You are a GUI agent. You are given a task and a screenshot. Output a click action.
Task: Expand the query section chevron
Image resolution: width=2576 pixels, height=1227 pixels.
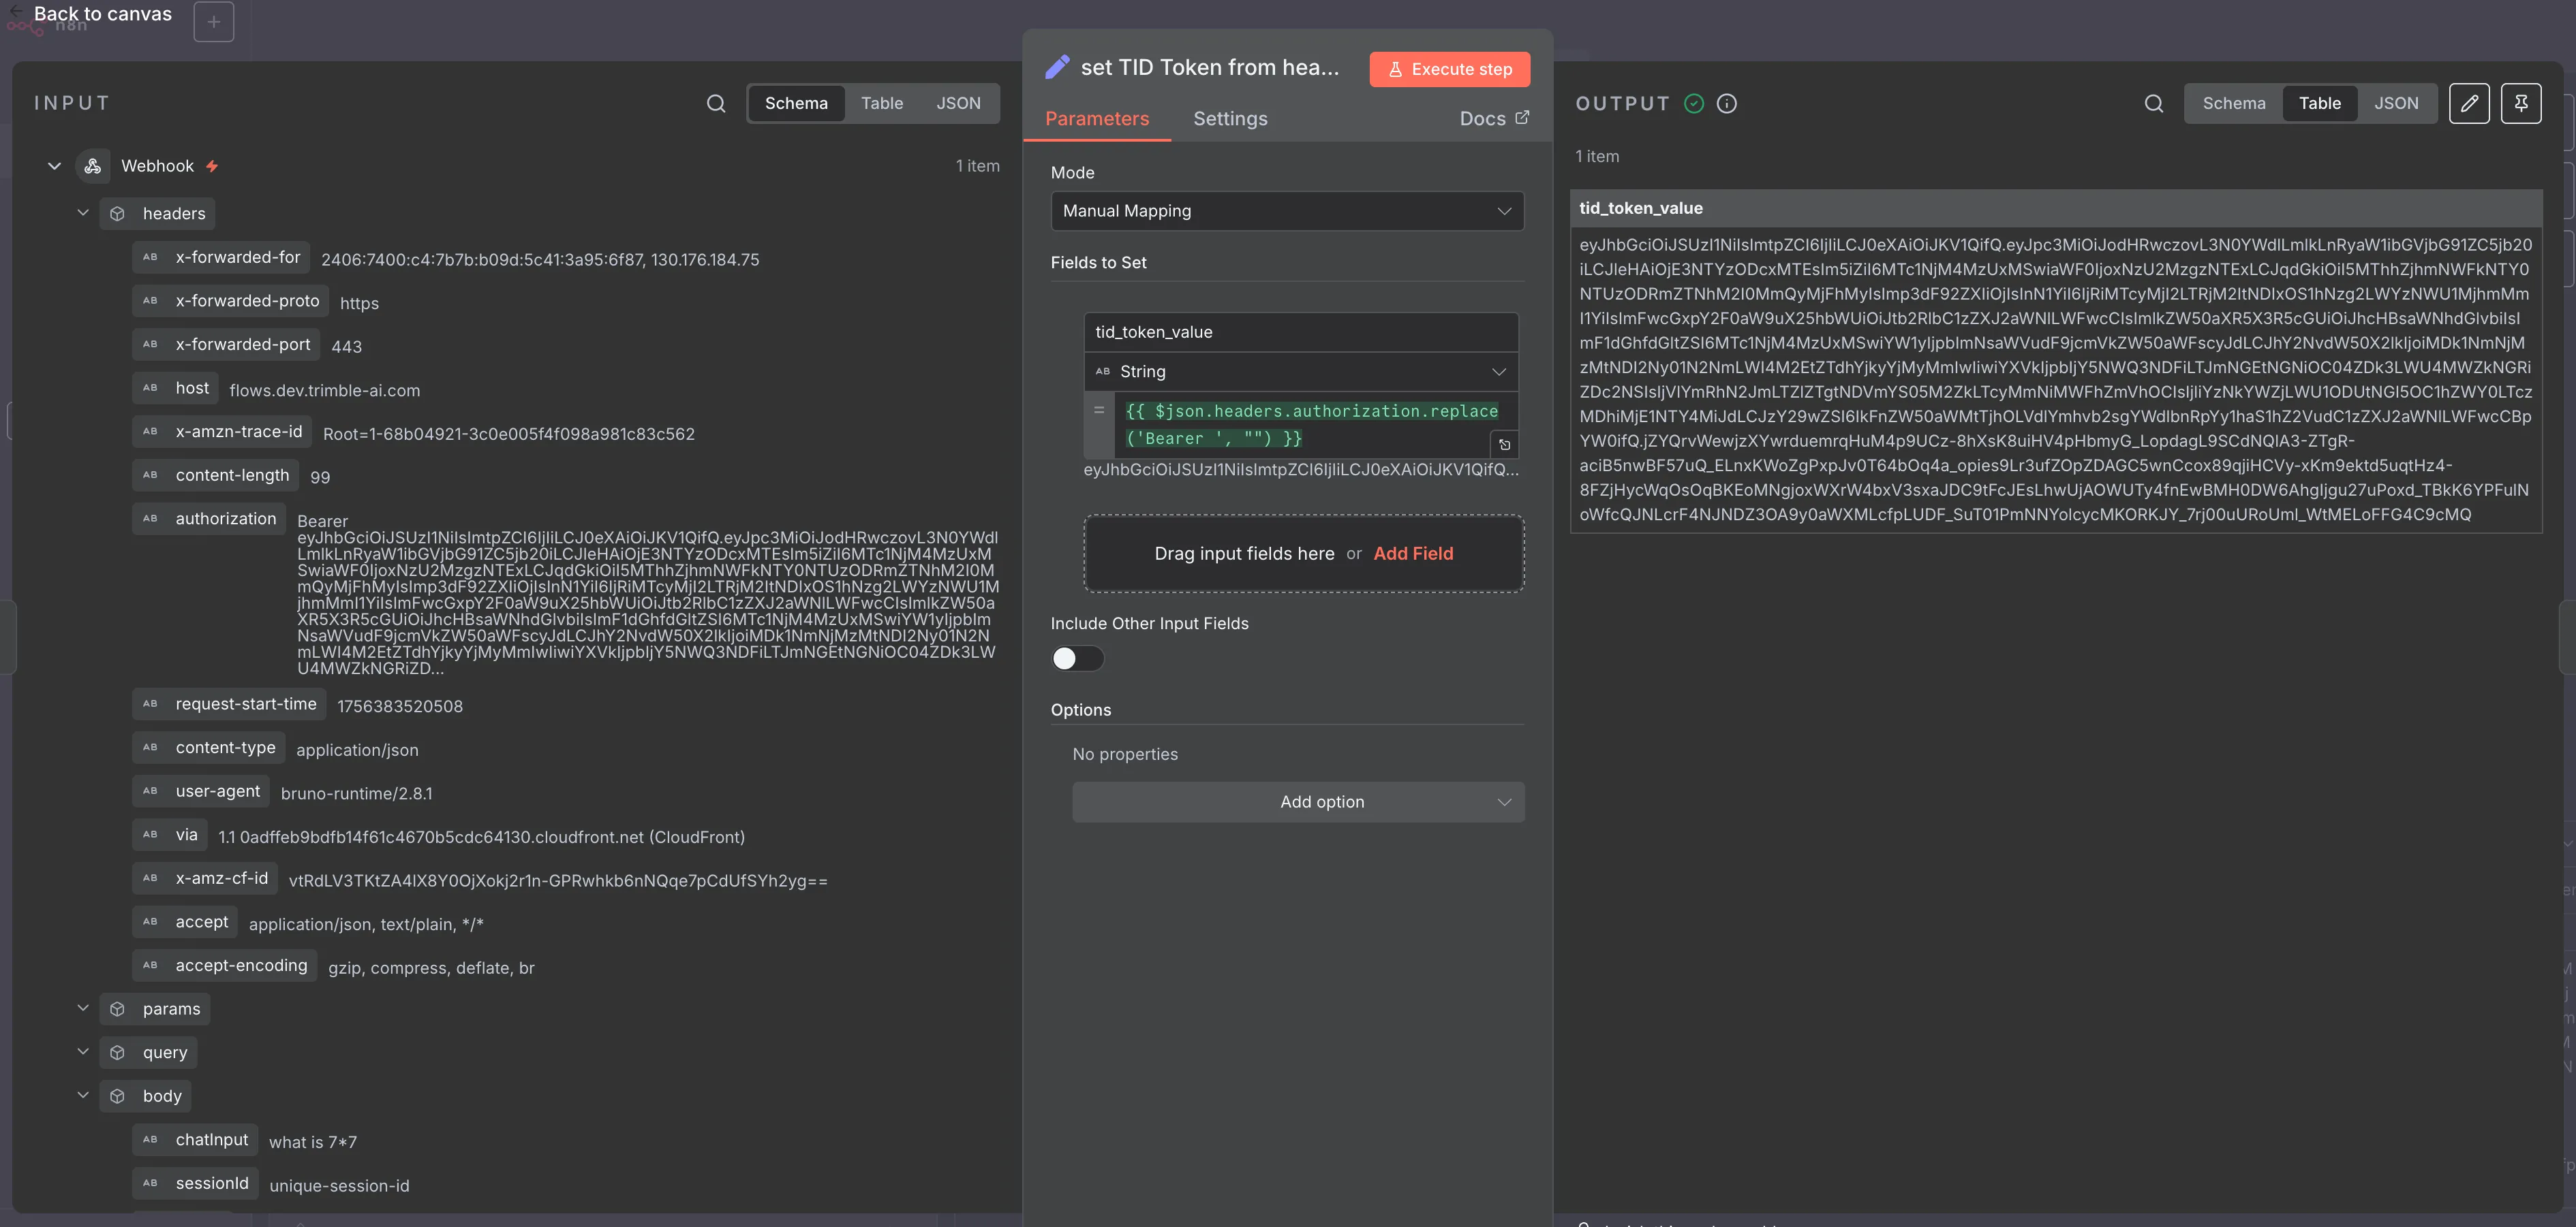tap(83, 1052)
